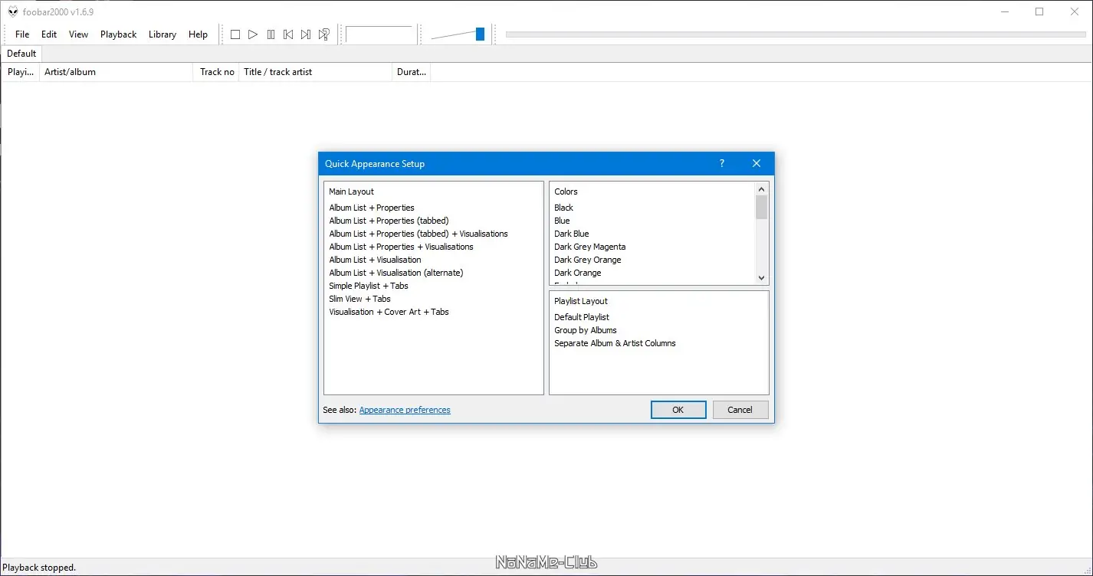Click the Colors list scroll up arrow
This screenshot has width=1093, height=576.
pyautogui.click(x=761, y=189)
